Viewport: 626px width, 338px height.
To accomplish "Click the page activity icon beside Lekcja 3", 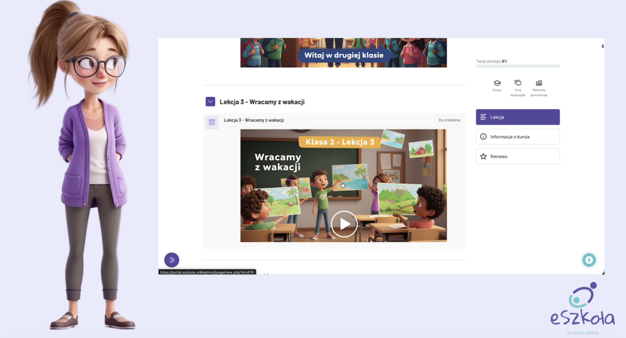I will click(x=212, y=122).
